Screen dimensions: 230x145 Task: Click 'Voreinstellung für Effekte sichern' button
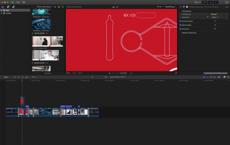215,73
